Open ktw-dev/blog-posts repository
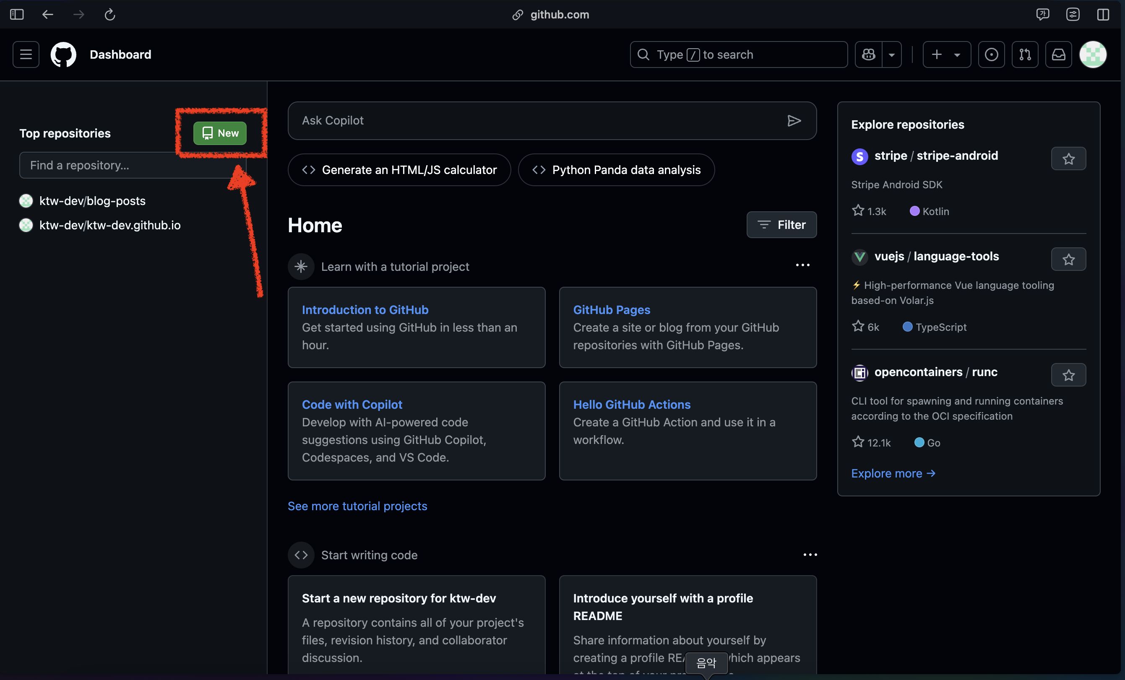 coord(92,200)
